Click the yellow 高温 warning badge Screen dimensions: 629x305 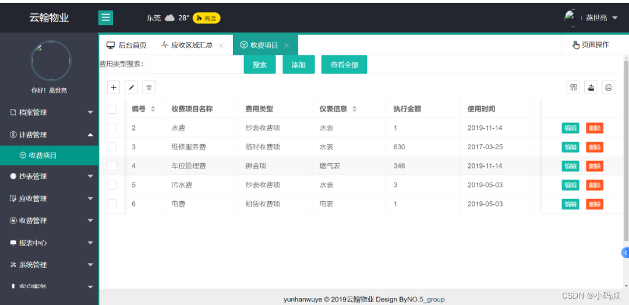pyautogui.click(x=207, y=17)
